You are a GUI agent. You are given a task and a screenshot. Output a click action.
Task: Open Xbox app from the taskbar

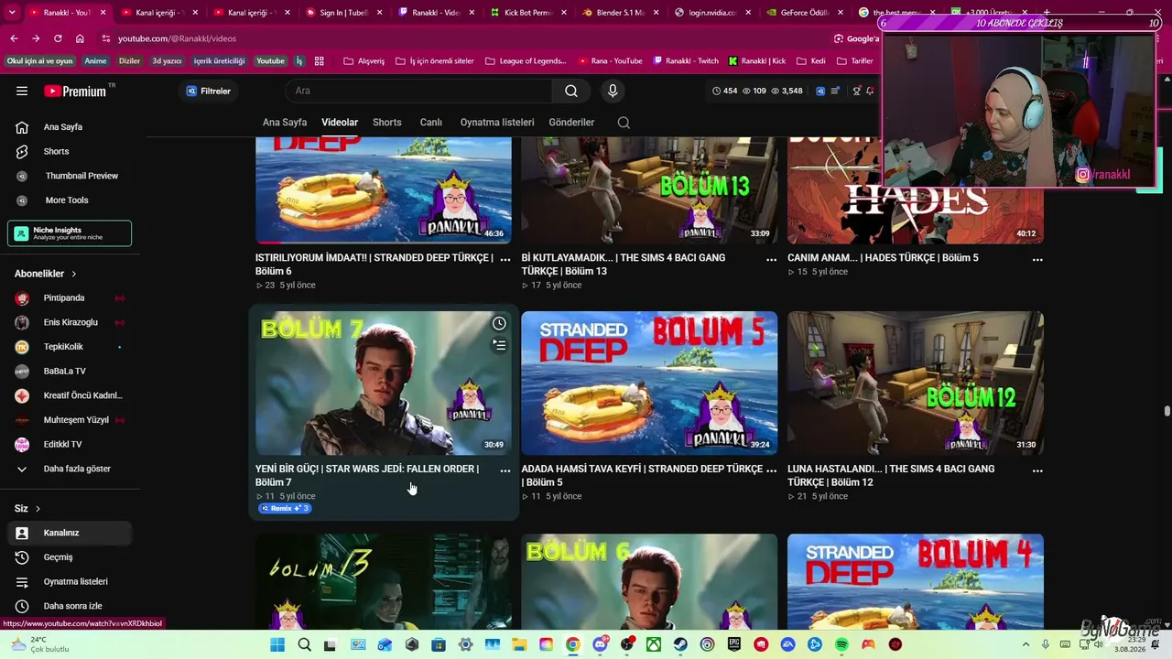tap(654, 644)
